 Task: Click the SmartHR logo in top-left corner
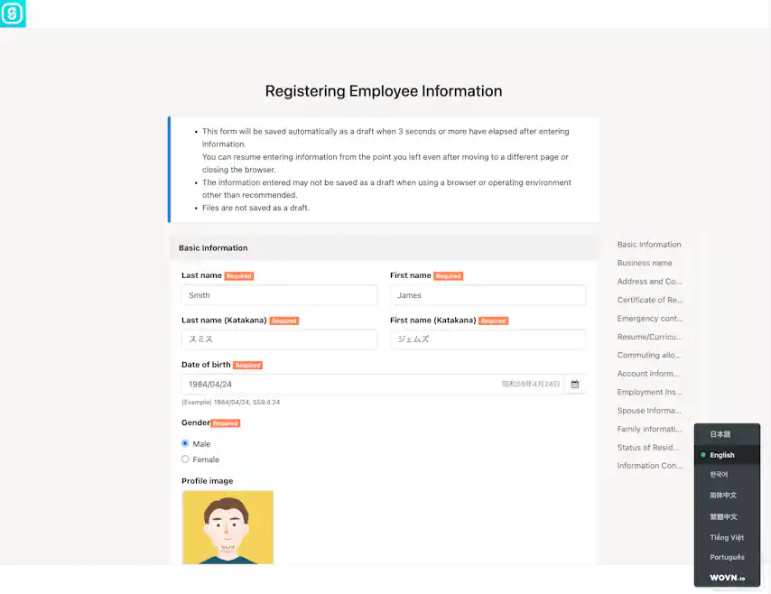(x=13, y=14)
